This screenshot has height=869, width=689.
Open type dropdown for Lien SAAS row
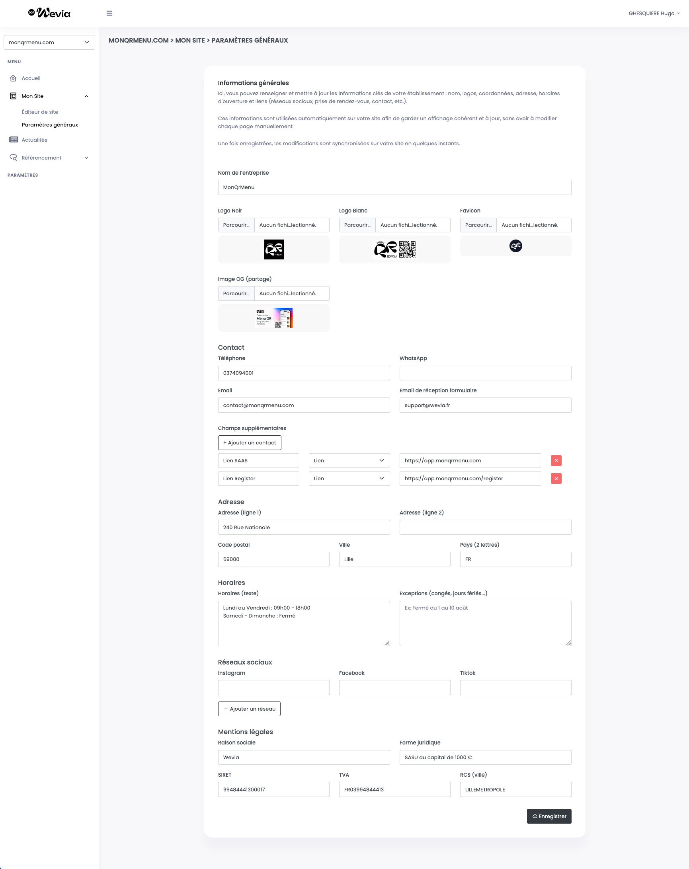point(349,460)
